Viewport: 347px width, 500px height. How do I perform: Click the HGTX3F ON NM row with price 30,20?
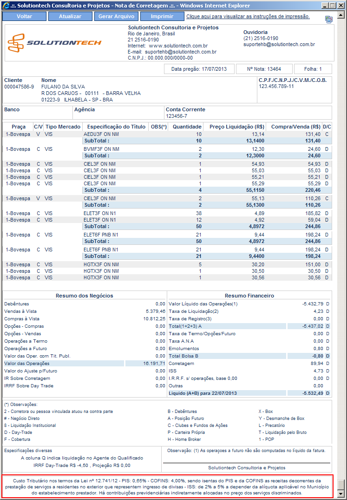(167, 265)
